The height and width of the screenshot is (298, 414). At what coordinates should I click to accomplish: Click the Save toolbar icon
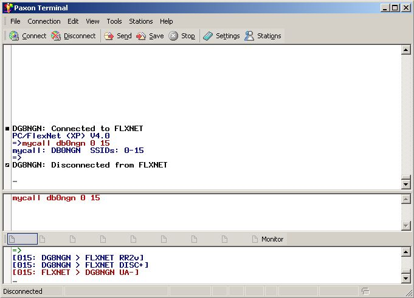[142, 36]
